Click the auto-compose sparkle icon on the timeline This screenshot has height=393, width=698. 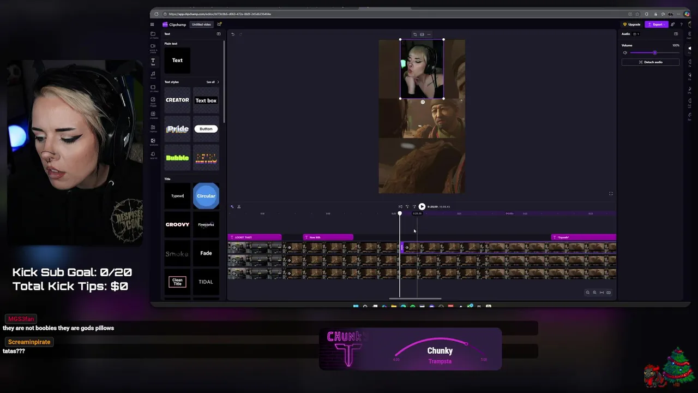coord(232,207)
